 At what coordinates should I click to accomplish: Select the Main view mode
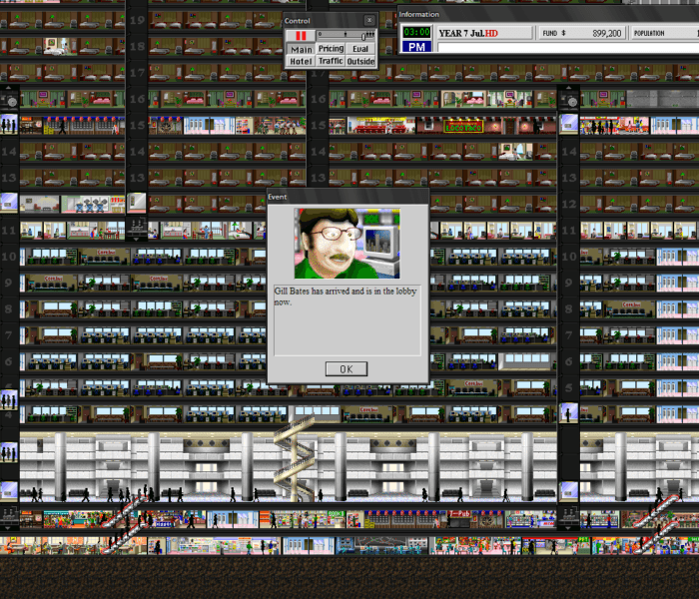300,48
